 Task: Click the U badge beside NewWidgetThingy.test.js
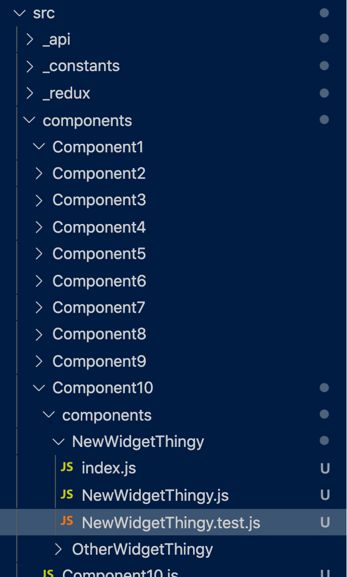324,522
